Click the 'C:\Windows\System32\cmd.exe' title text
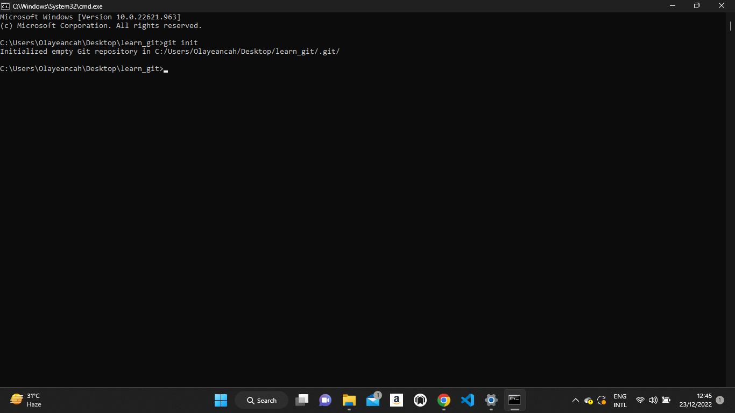This screenshot has width=735, height=413. pyautogui.click(x=58, y=6)
